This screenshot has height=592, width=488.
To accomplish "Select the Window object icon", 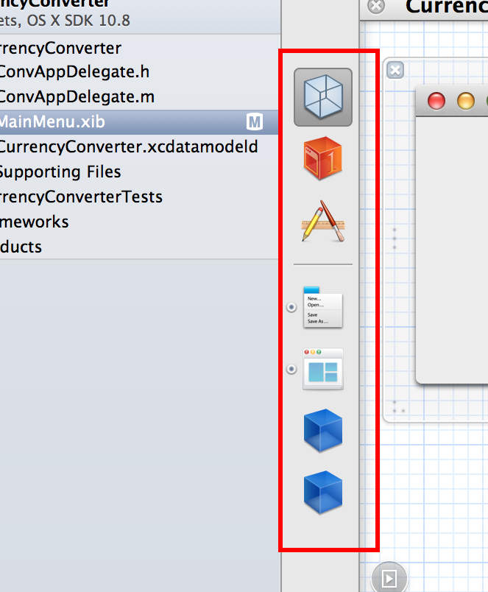I will coord(323,369).
